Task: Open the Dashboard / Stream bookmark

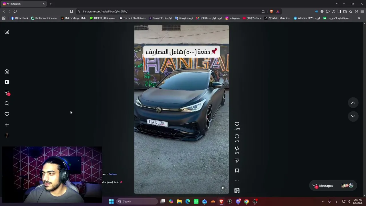Action: (44, 18)
